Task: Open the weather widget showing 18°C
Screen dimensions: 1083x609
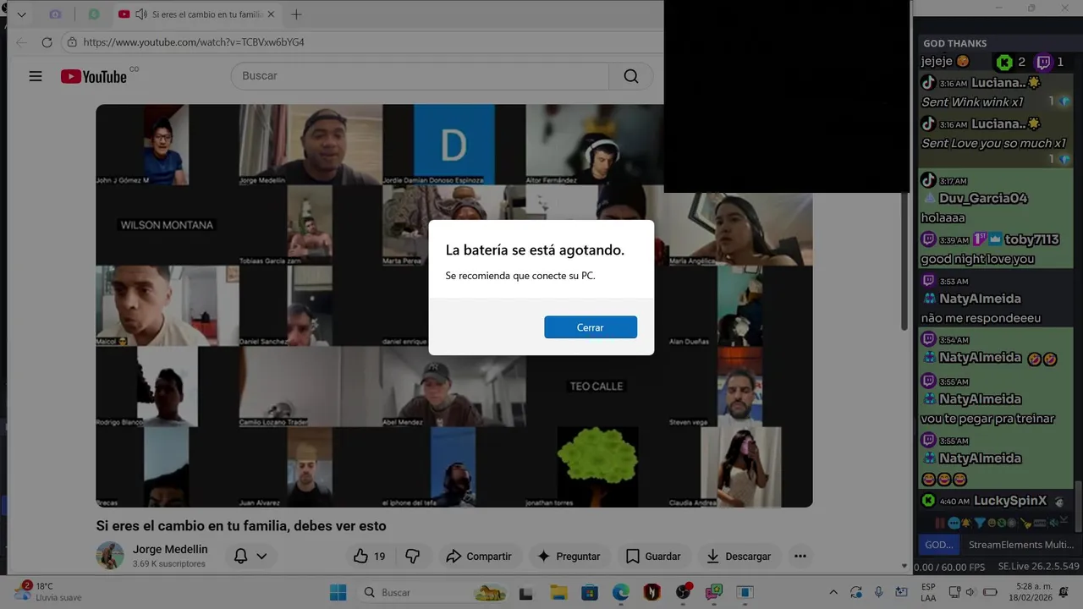Action: (x=48, y=591)
